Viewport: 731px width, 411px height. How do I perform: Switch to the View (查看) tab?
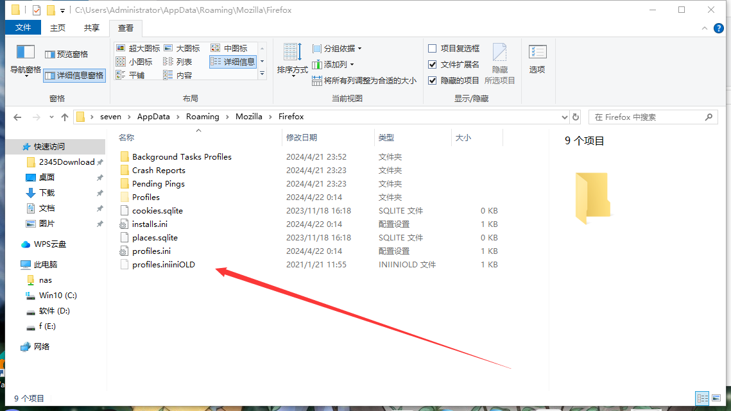125,28
